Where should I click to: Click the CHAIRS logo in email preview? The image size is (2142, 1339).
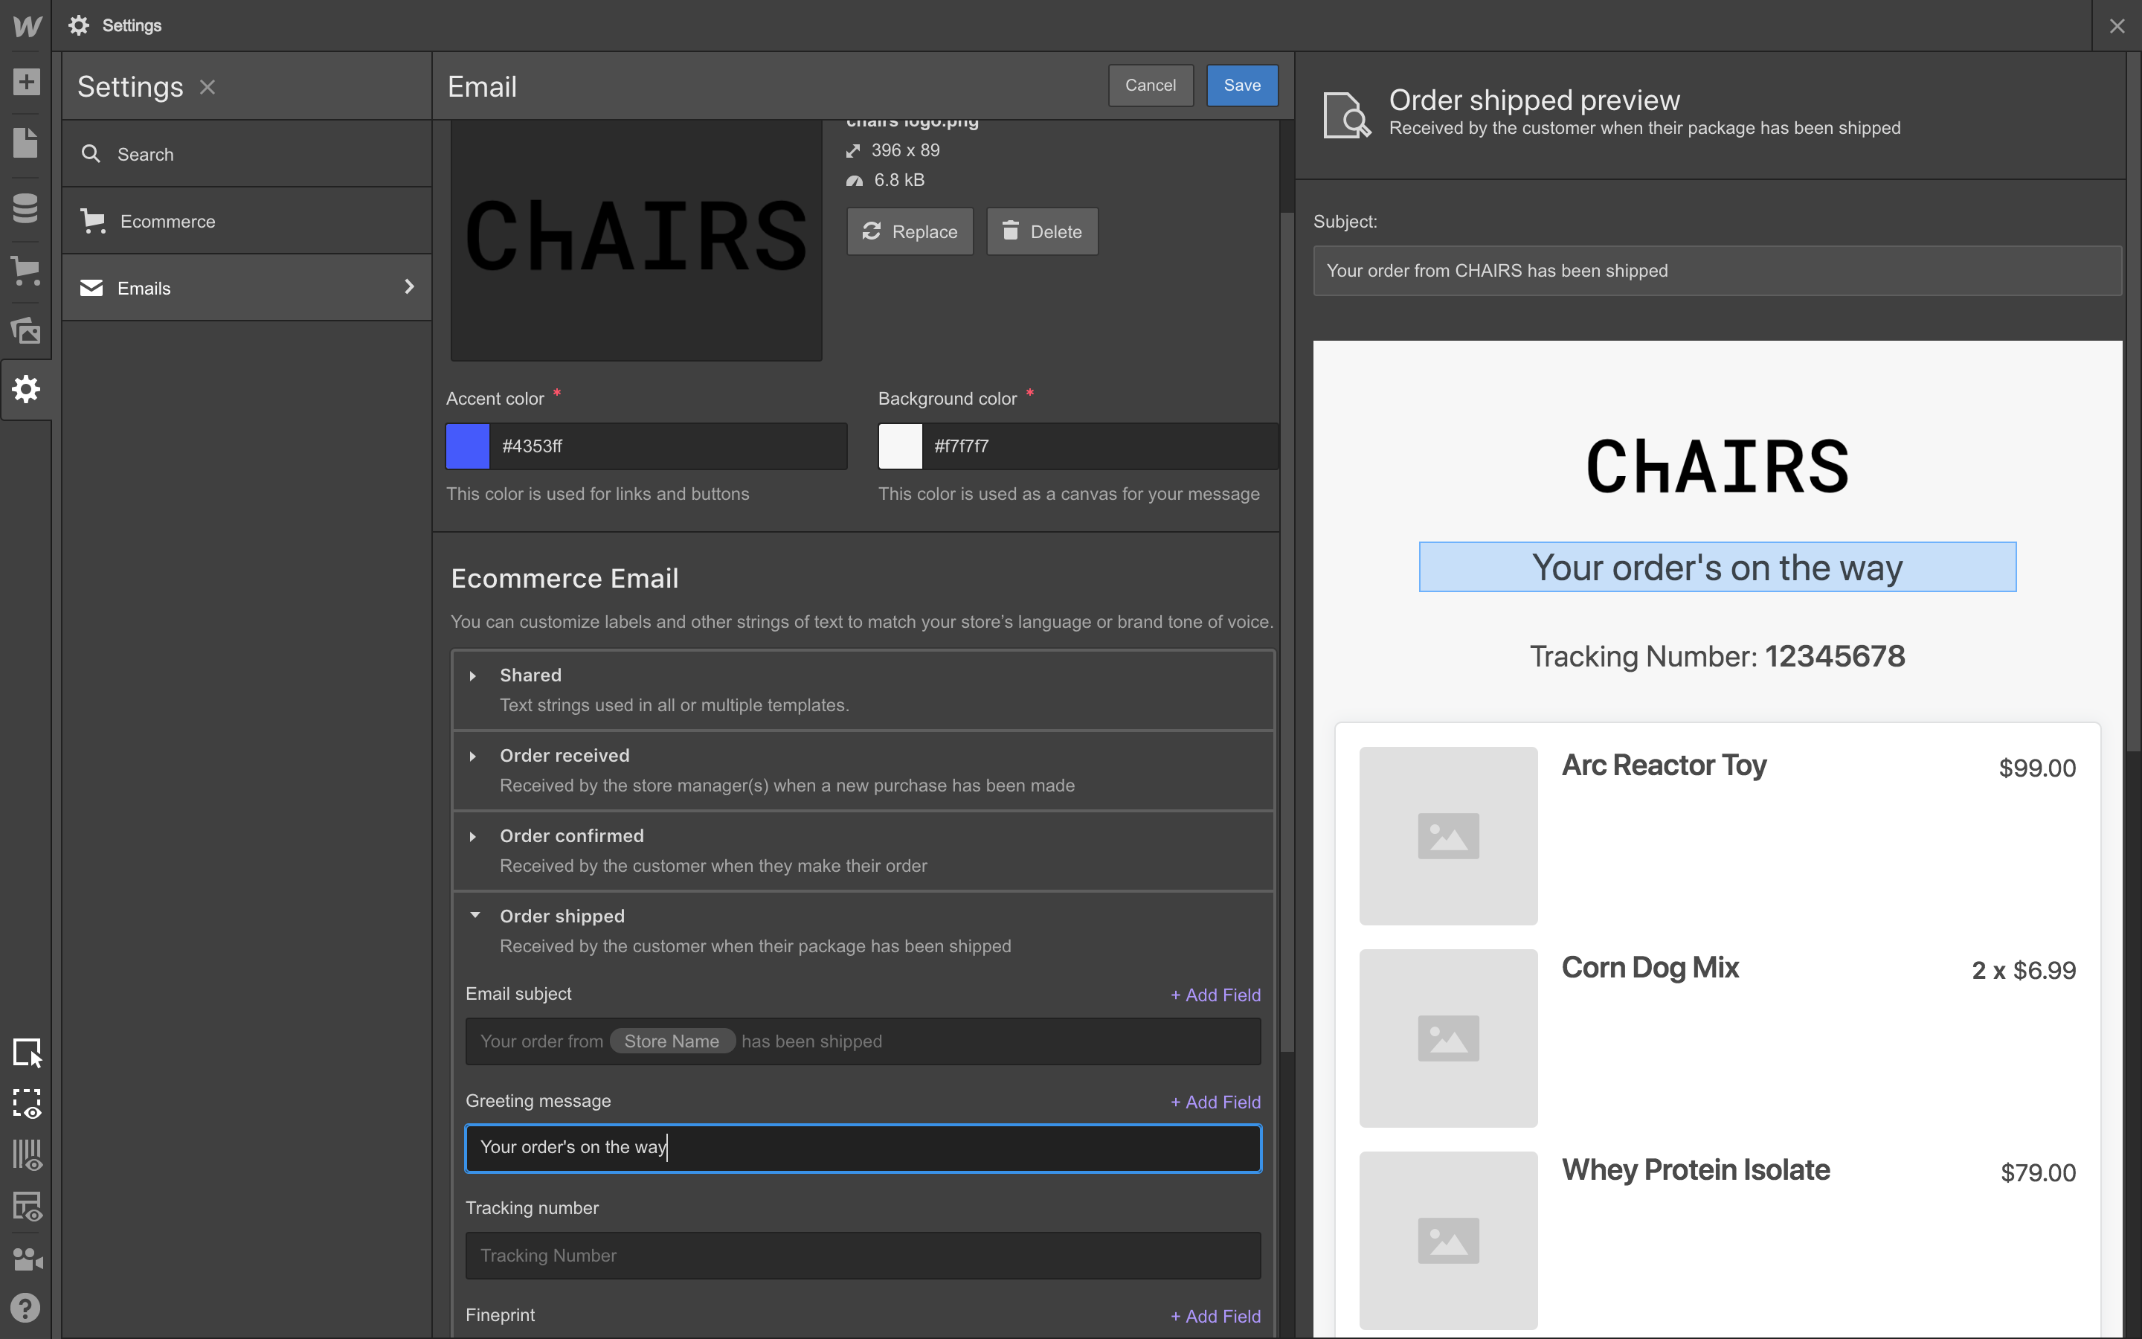point(1717,466)
